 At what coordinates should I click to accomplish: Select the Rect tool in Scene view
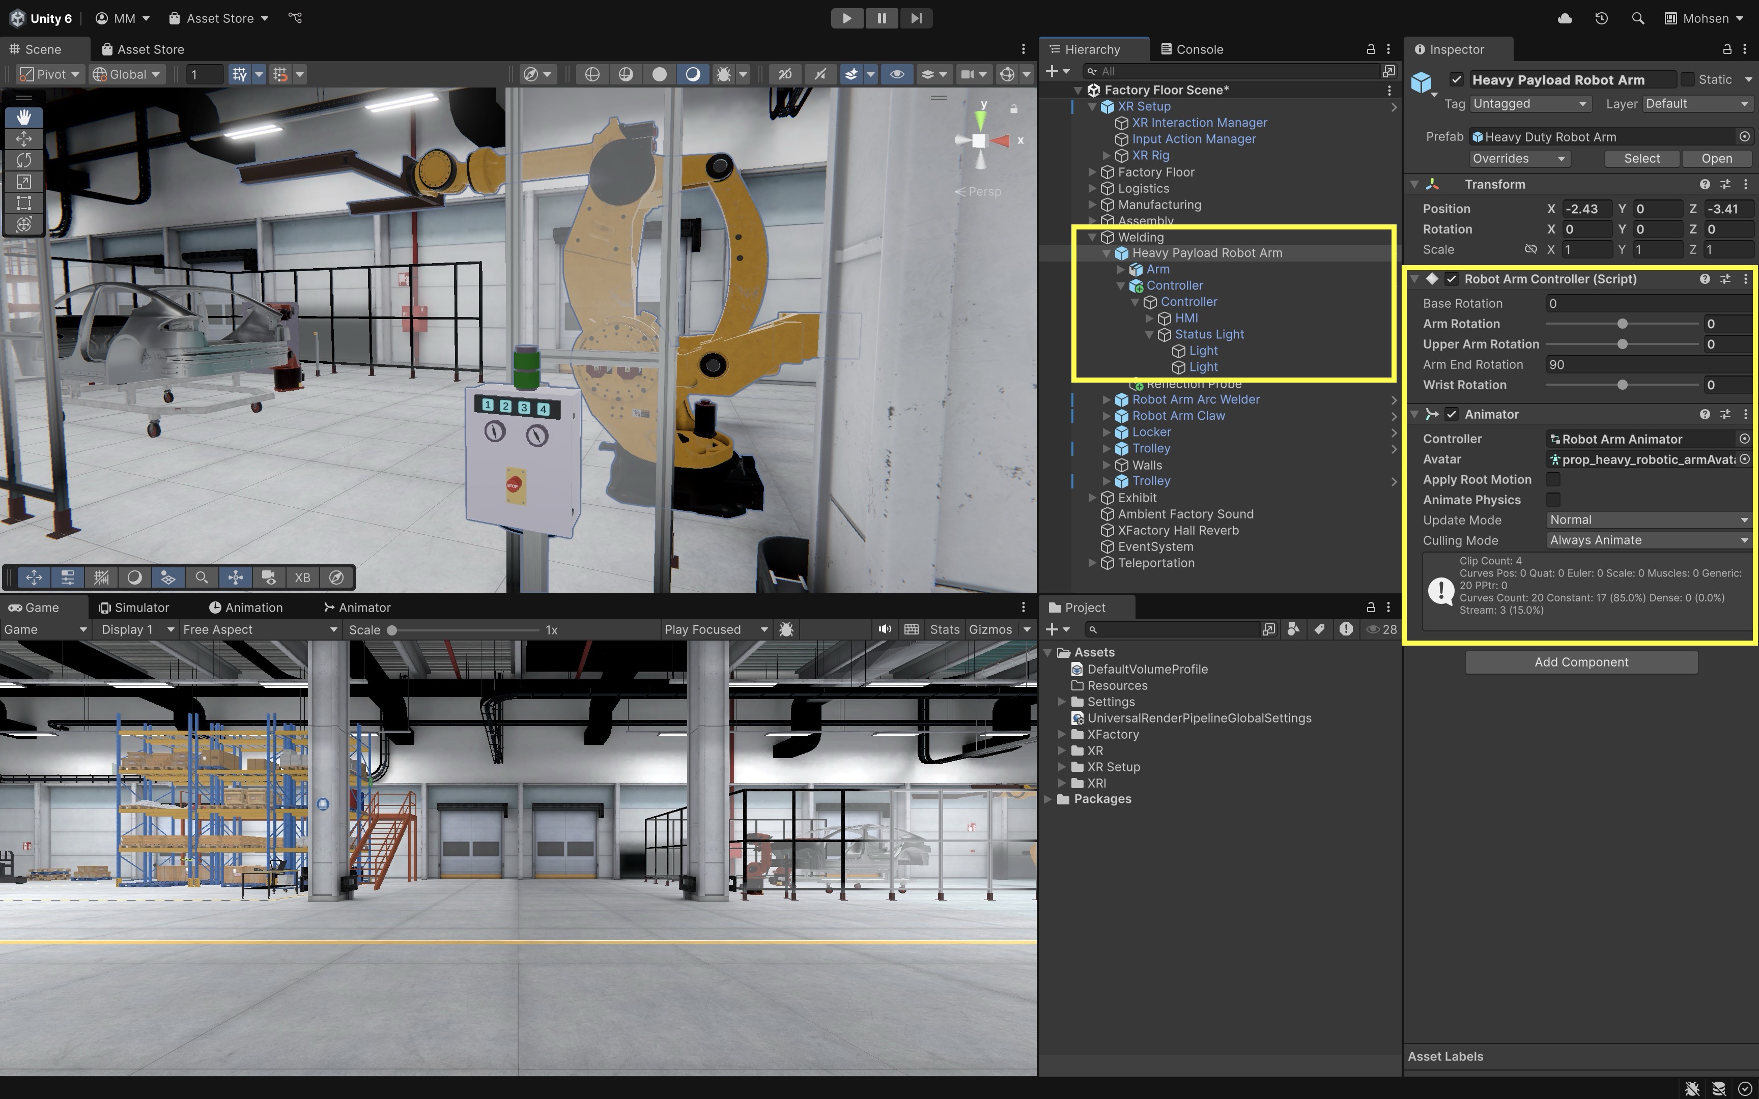(x=23, y=203)
